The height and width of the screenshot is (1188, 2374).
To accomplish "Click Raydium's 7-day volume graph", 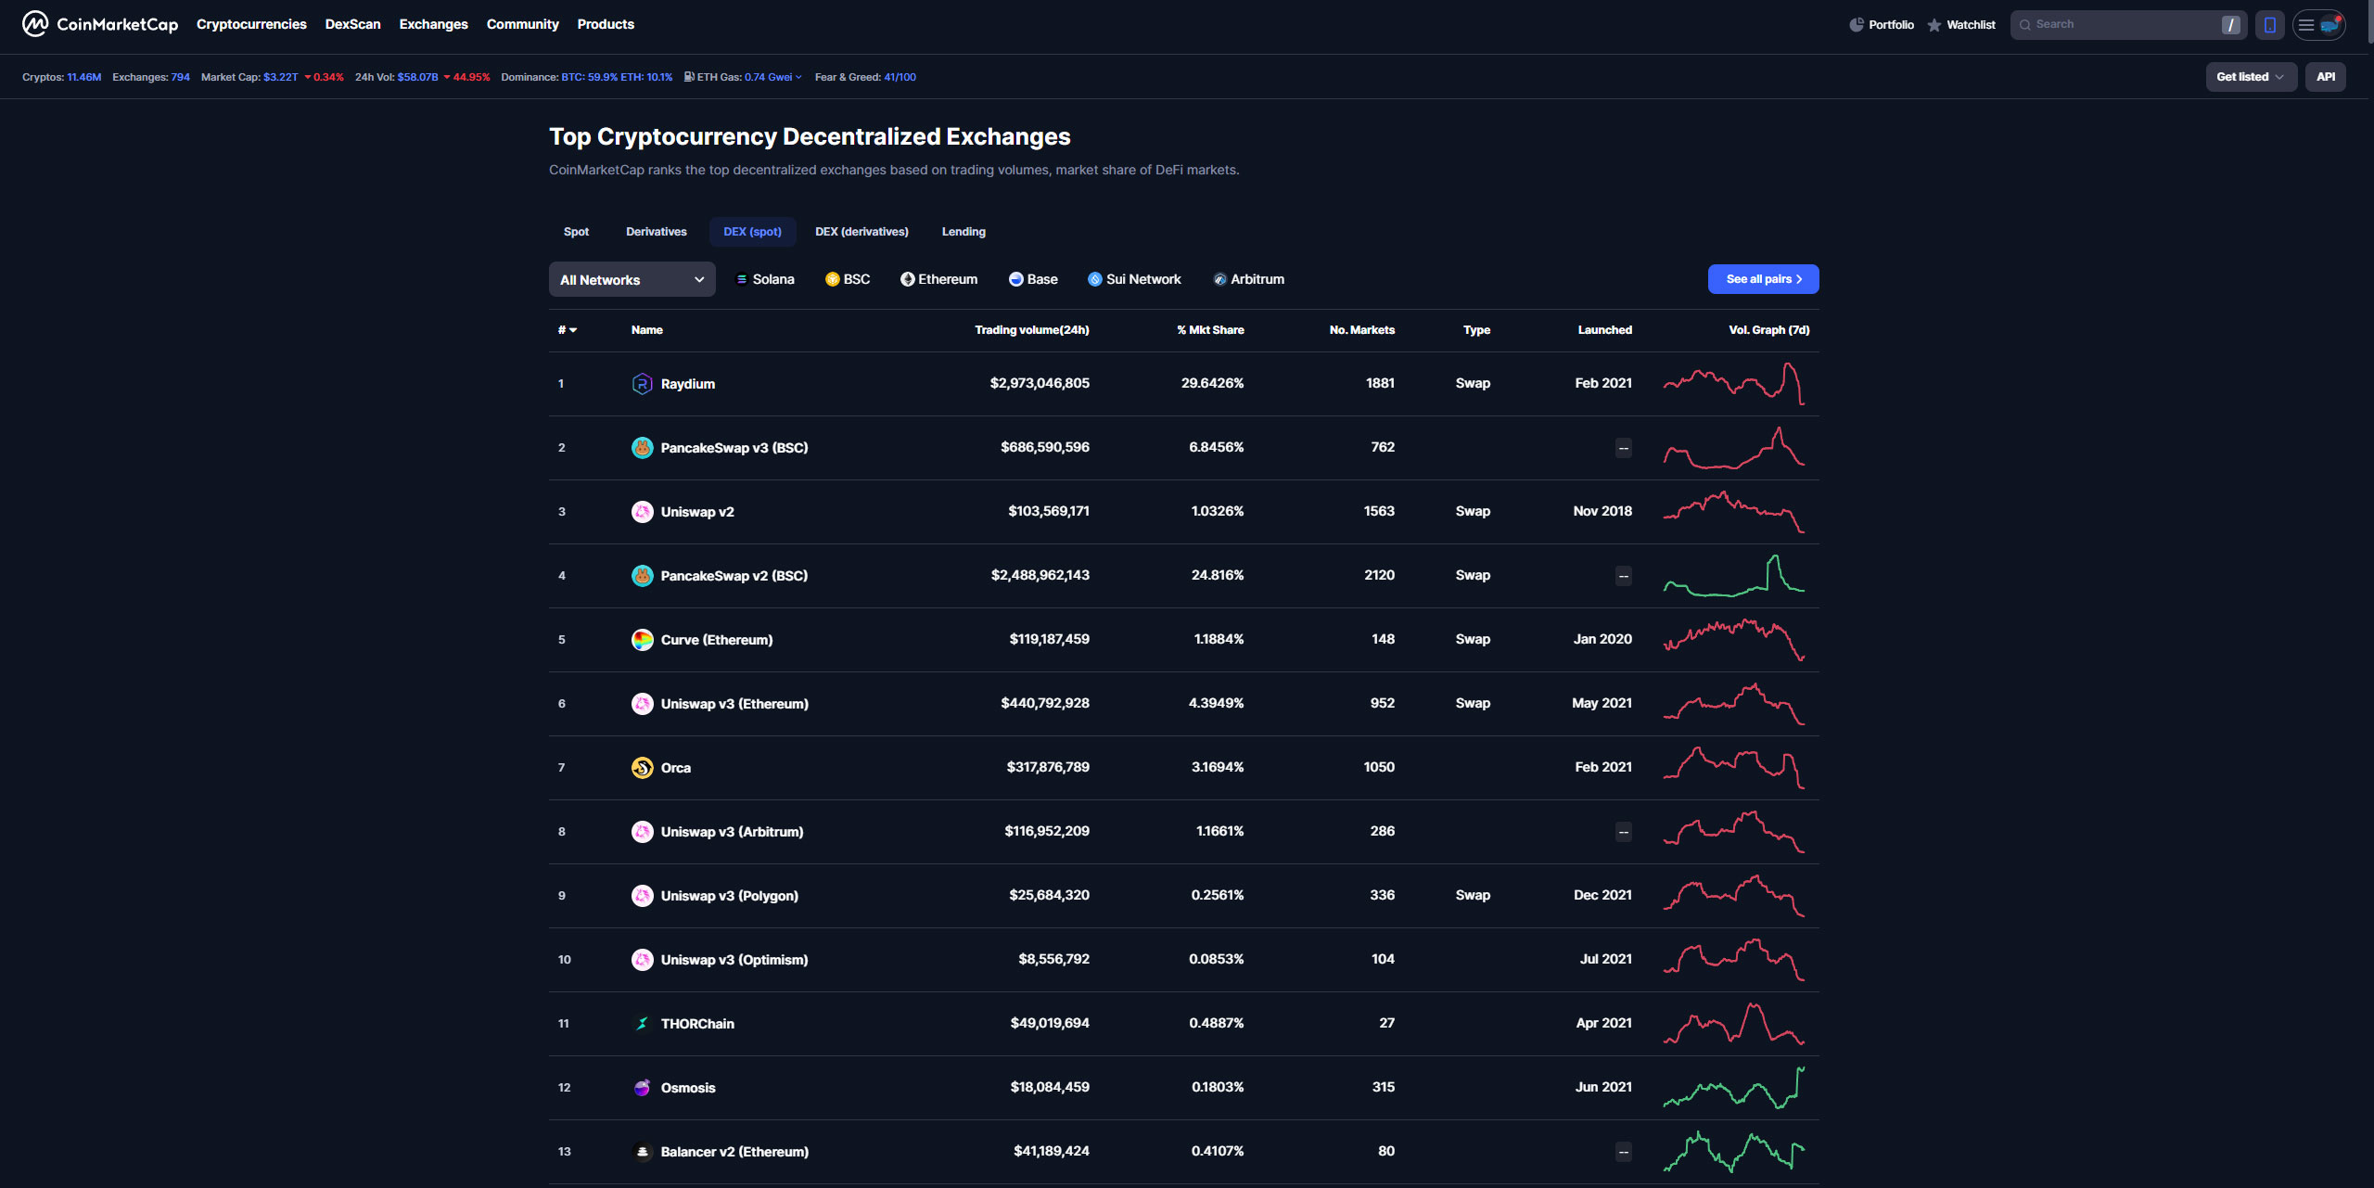I will click(1734, 383).
